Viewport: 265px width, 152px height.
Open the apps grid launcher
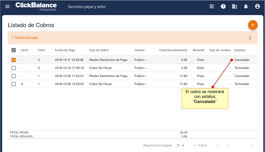212,7
